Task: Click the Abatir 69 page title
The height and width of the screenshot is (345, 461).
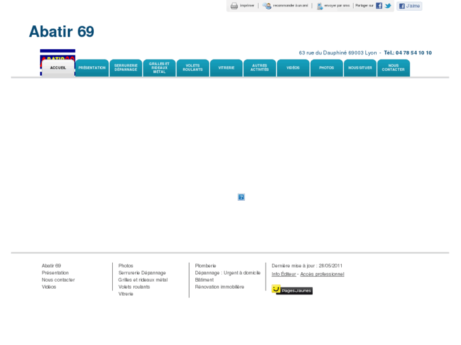Action: click(62, 32)
